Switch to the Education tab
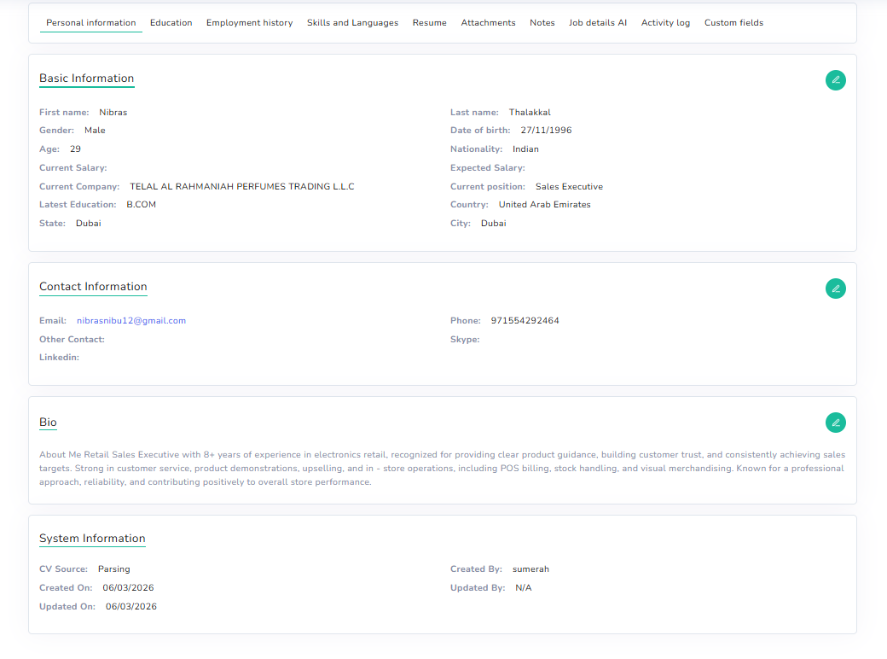This screenshot has height=659, width=887. [171, 22]
